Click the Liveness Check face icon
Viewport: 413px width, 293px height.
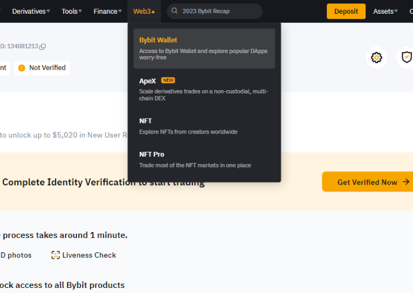pos(56,255)
